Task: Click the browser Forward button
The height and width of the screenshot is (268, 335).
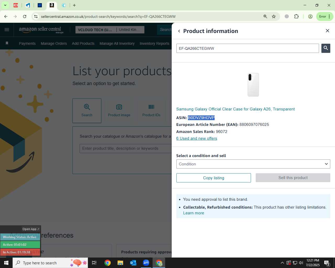Action: pos(15,16)
